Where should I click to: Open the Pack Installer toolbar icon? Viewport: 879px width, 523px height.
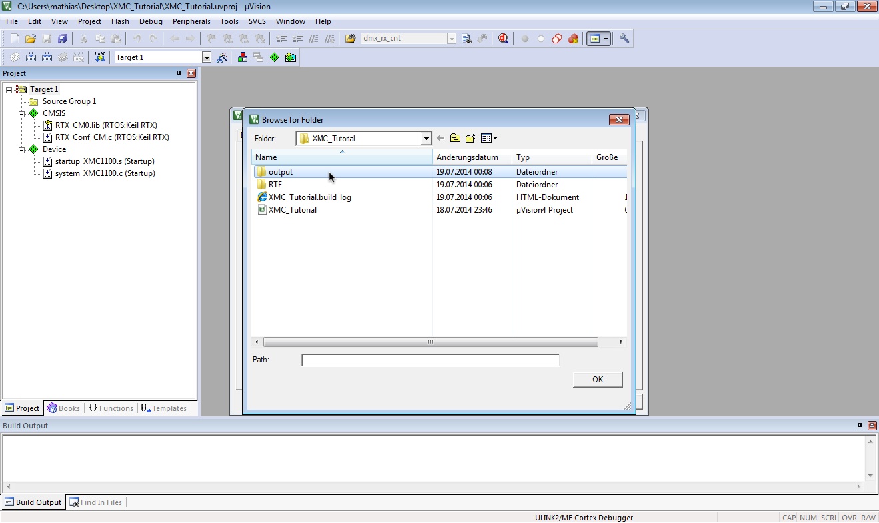click(x=290, y=57)
